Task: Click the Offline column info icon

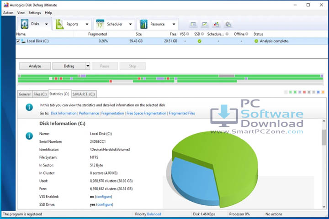Action: coord(247,34)
